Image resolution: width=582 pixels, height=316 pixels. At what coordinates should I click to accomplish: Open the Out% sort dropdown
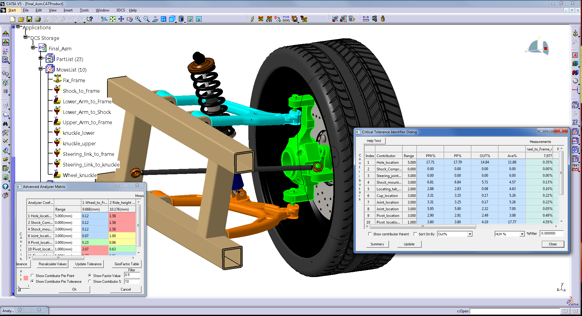coord(470,234)
